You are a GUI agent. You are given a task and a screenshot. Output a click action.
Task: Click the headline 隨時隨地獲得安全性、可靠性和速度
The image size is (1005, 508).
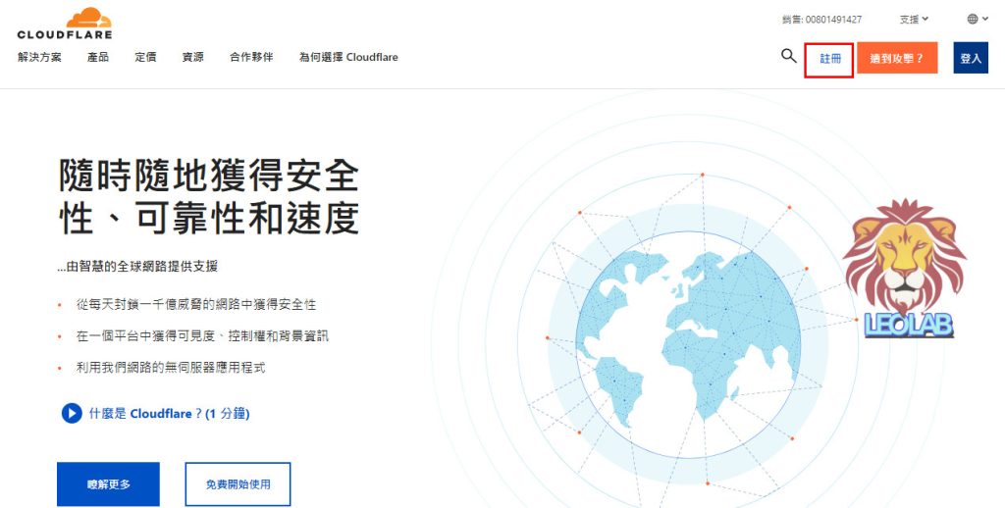coord(209,196)
